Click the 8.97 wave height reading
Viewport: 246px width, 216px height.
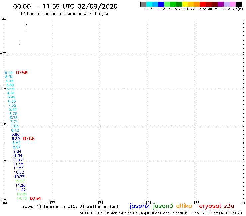(17, 147)
